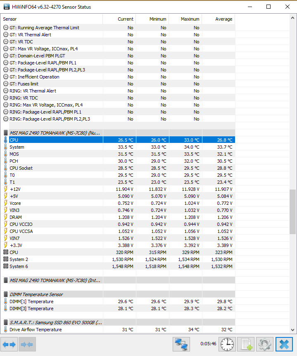Screen dimensions: 297x356
Task: Click the 11.904 V current value
Action: (x=124, y=189)
